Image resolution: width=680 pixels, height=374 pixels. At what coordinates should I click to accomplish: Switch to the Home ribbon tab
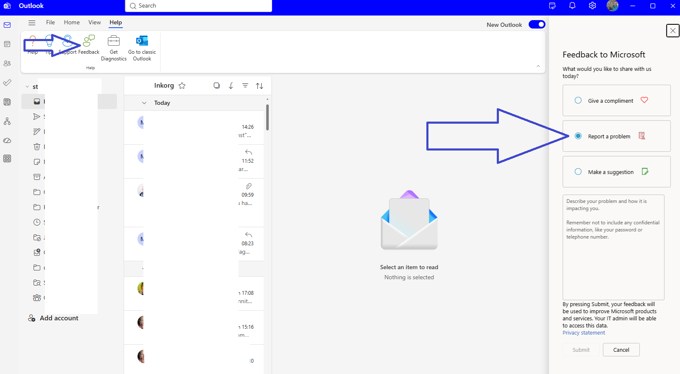click(72, 23)
